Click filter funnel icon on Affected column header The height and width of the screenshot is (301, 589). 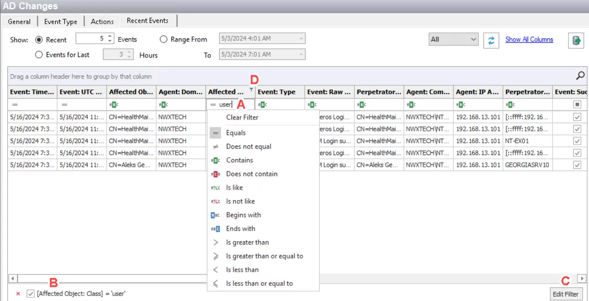tap(251, 90)
